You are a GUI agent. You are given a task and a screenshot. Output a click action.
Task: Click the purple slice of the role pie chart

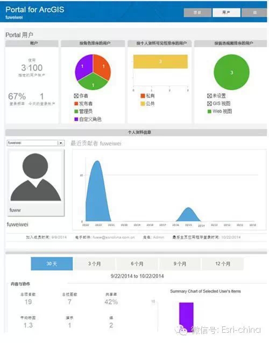[83, 67]
